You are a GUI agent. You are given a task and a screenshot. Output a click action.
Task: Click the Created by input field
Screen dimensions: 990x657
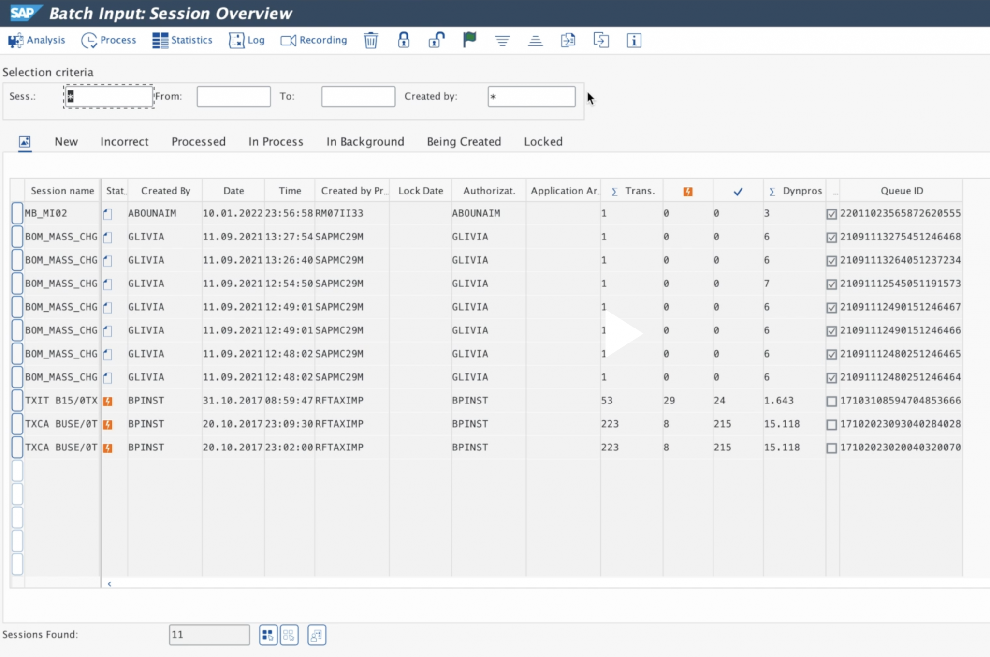(x=531, y=96)
